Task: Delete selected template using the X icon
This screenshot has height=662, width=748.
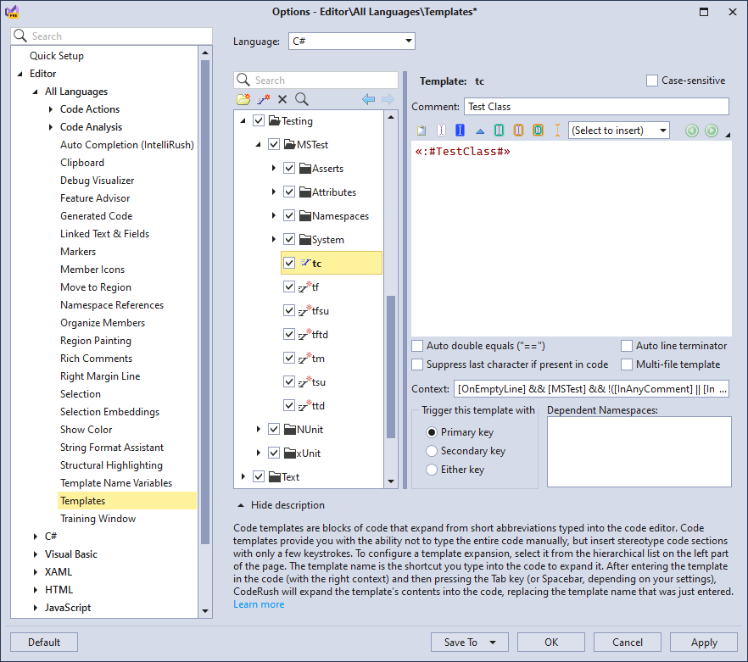Action: click(282, 99)
